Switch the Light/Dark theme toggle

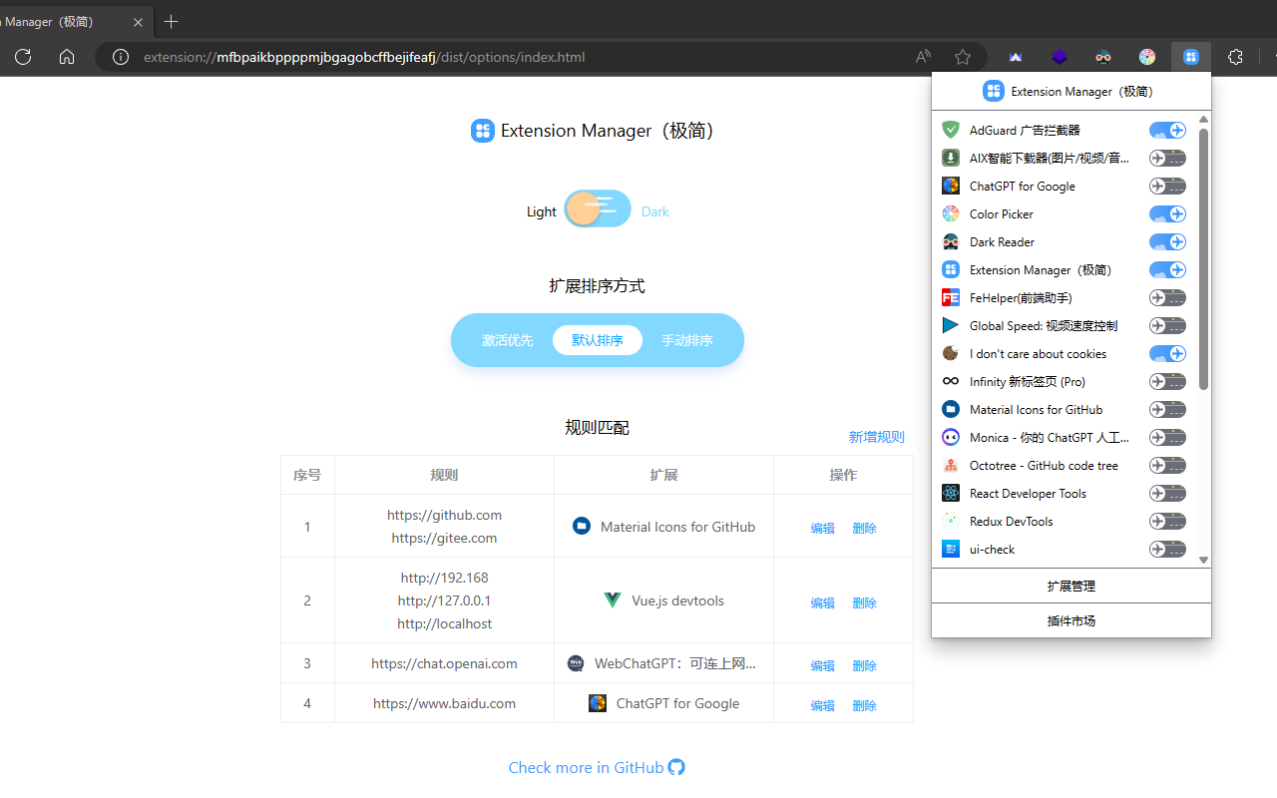point(598,209)
